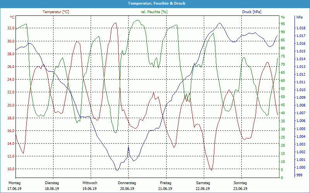Viewport: 310px width, 193px height.
Task: Click the 'Donnerstag' day label
Action: (x=127, y=183)
